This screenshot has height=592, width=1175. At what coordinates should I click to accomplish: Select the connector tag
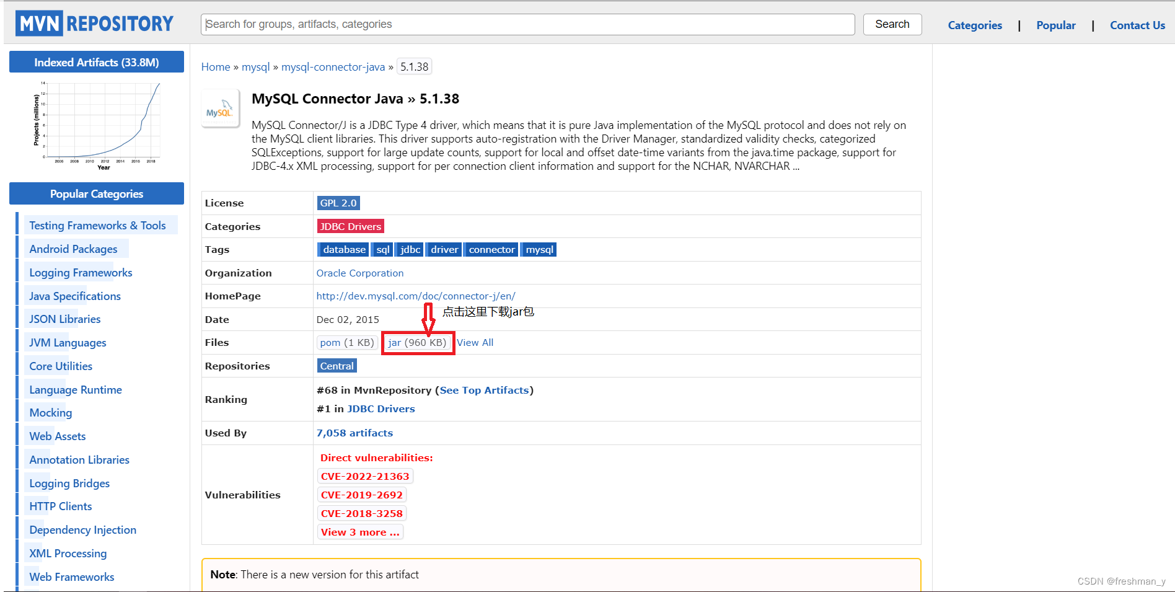point(491,249)
